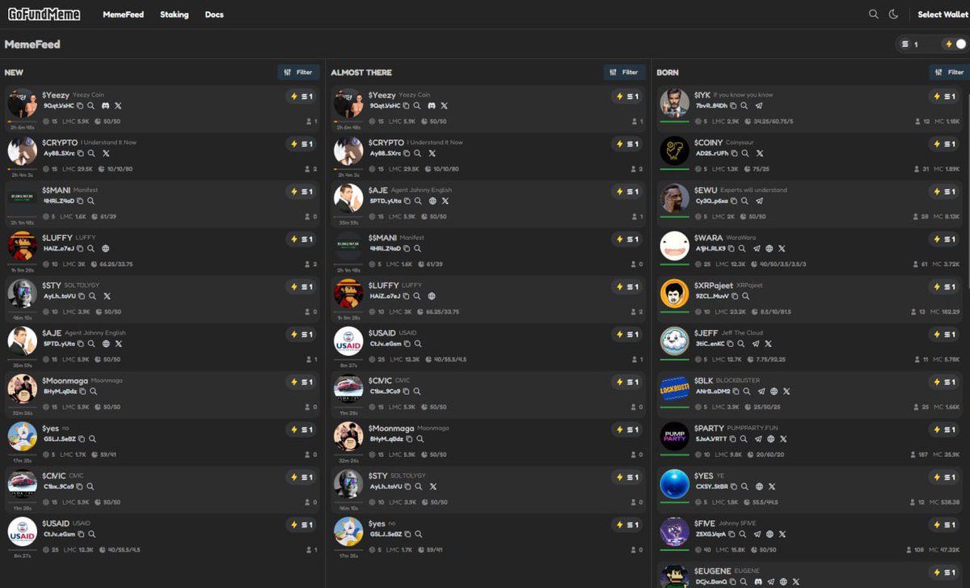Open the $PARTY Telegram icon
This screenshot has height=588, width=970.
tap(758, 439)
